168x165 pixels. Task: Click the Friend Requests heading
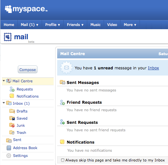point(84,102)
